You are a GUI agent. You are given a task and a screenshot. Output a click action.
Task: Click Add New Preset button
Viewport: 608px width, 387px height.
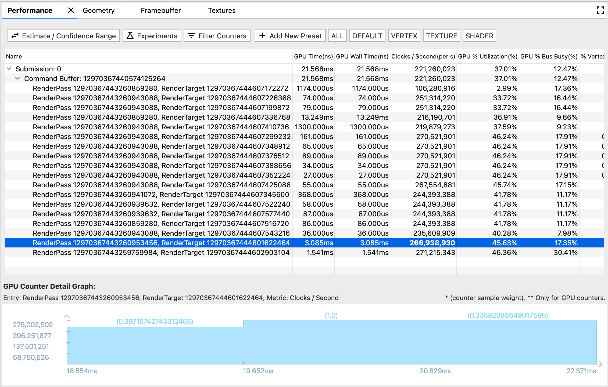[x=290, y=36]
